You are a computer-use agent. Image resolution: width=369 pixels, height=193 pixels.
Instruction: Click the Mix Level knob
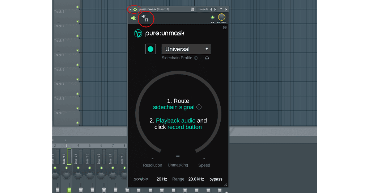click(x=221, y=17)
